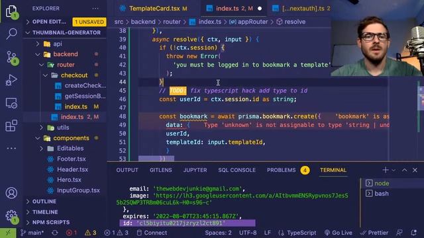Switch to index.ts editor tab

tap(234, 9)
